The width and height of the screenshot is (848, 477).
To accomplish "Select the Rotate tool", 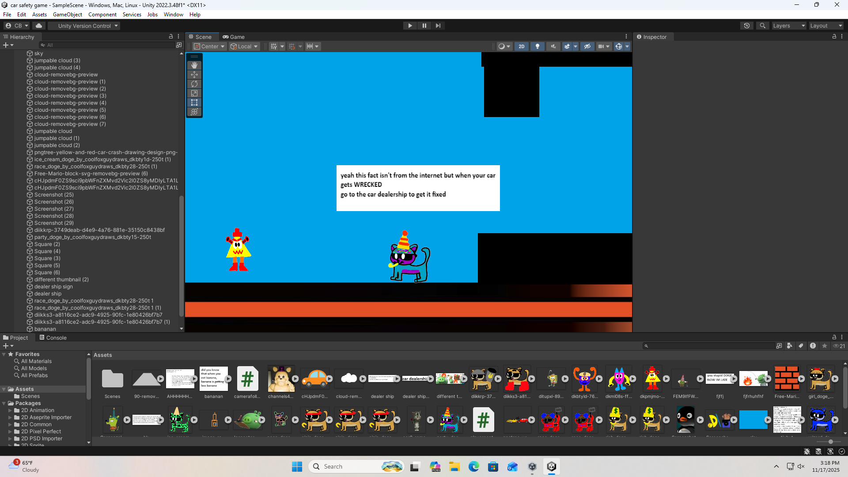I will click(194, 84).
